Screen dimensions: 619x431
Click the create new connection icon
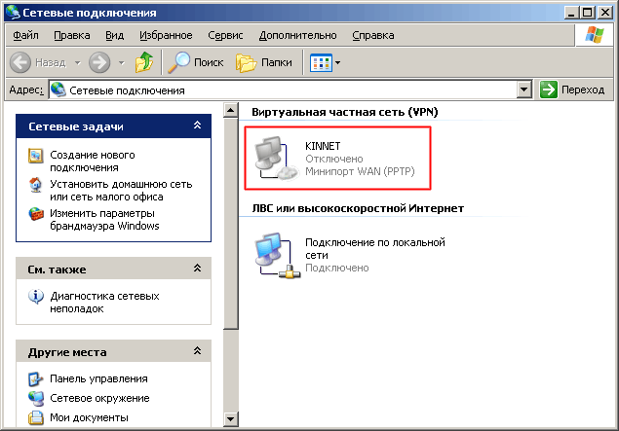point(36,155)
